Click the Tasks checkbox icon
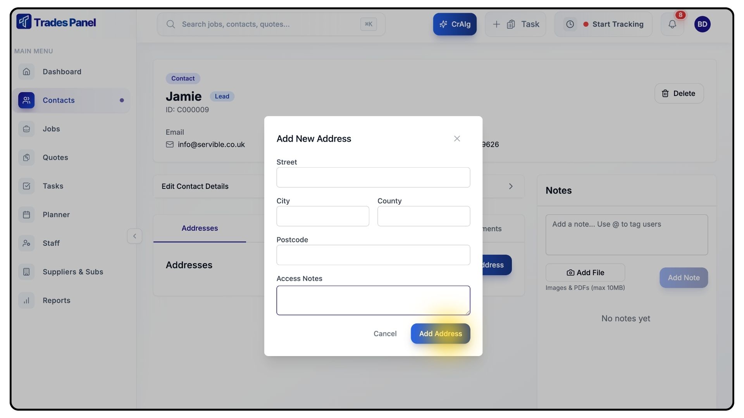The height and width of the screenshot is (418, 744). point(26,186)
